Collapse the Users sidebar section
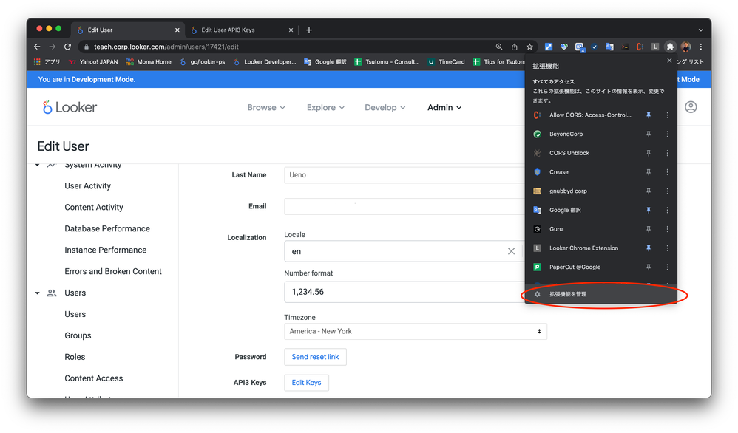 pyautogui.click(x=37, y=293)
